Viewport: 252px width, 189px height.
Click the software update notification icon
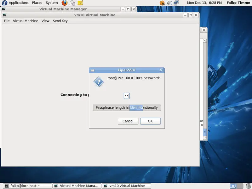click(x=162, y=3)
